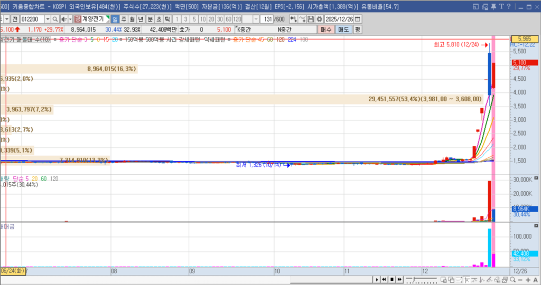
Task: Open the calendar date picker icon
Action: pos(357,19)
